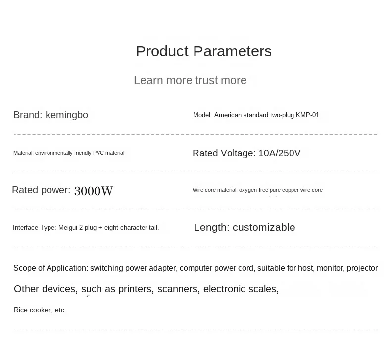
Task: Select the KMP-01 model number
Action: click(x=307, y=115)
